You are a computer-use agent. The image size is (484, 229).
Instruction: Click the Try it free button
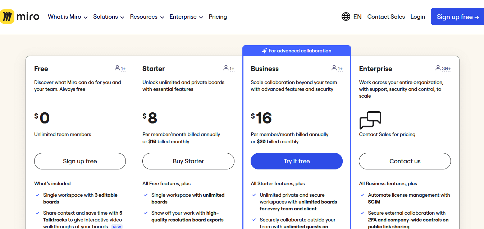pyautogui.click(x=297, y=161)
